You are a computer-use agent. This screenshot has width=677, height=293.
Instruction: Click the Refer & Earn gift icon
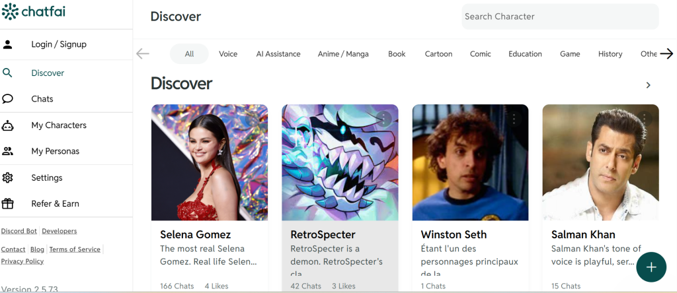(x=8, y=203)
